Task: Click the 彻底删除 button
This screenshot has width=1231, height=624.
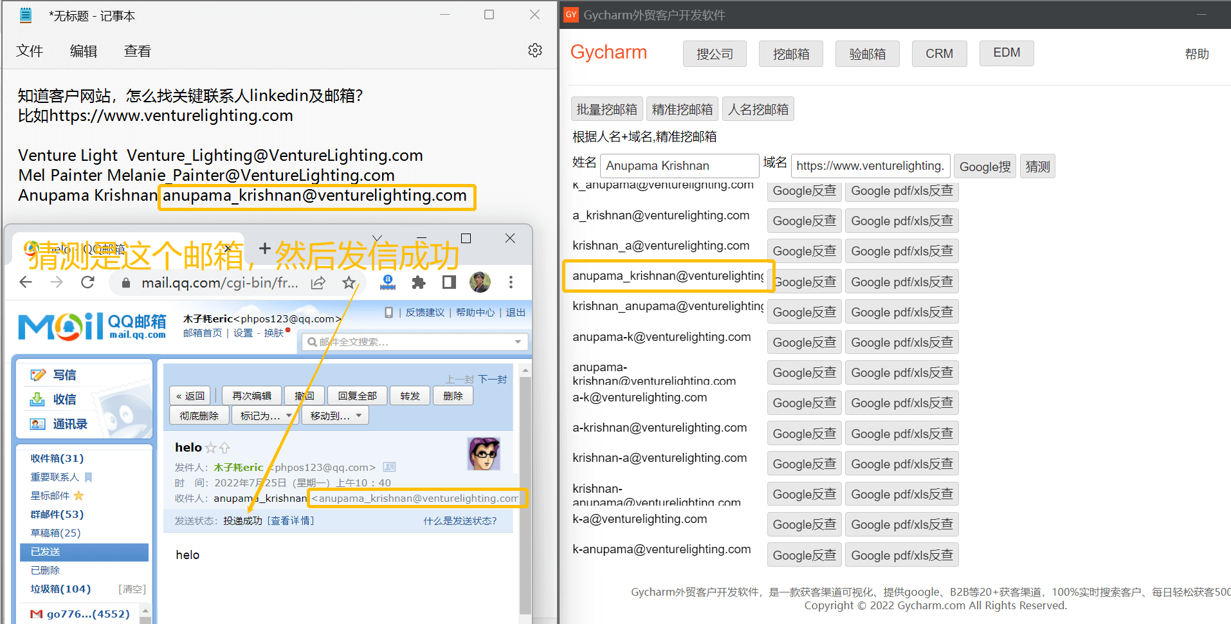Action: click(x=199, y=416)
